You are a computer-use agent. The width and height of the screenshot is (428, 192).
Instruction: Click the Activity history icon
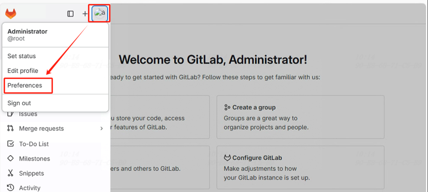point(11,188)
